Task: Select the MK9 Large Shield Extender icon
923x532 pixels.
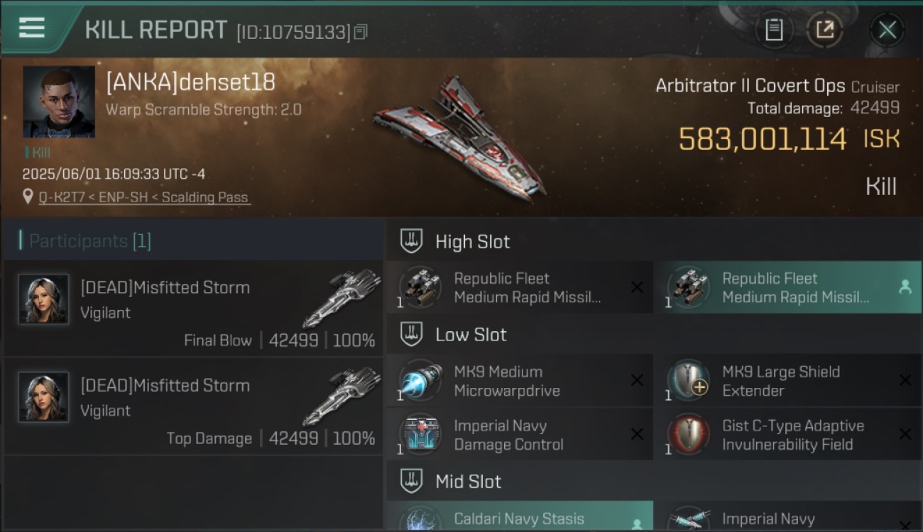Action: point(689,381)
